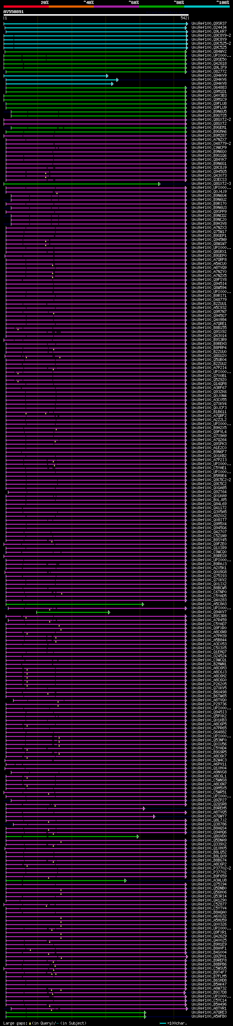Select hit label UniRef100_B9GMA6

209,131
